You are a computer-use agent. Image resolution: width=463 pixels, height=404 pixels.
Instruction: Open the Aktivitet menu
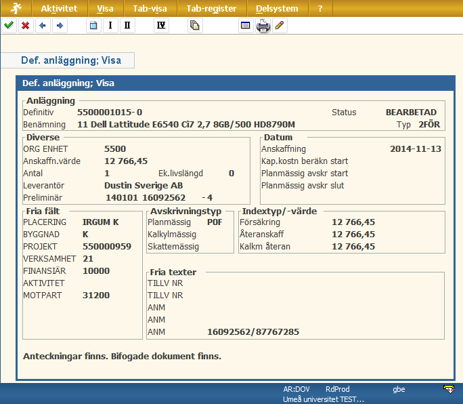(59, 9)
